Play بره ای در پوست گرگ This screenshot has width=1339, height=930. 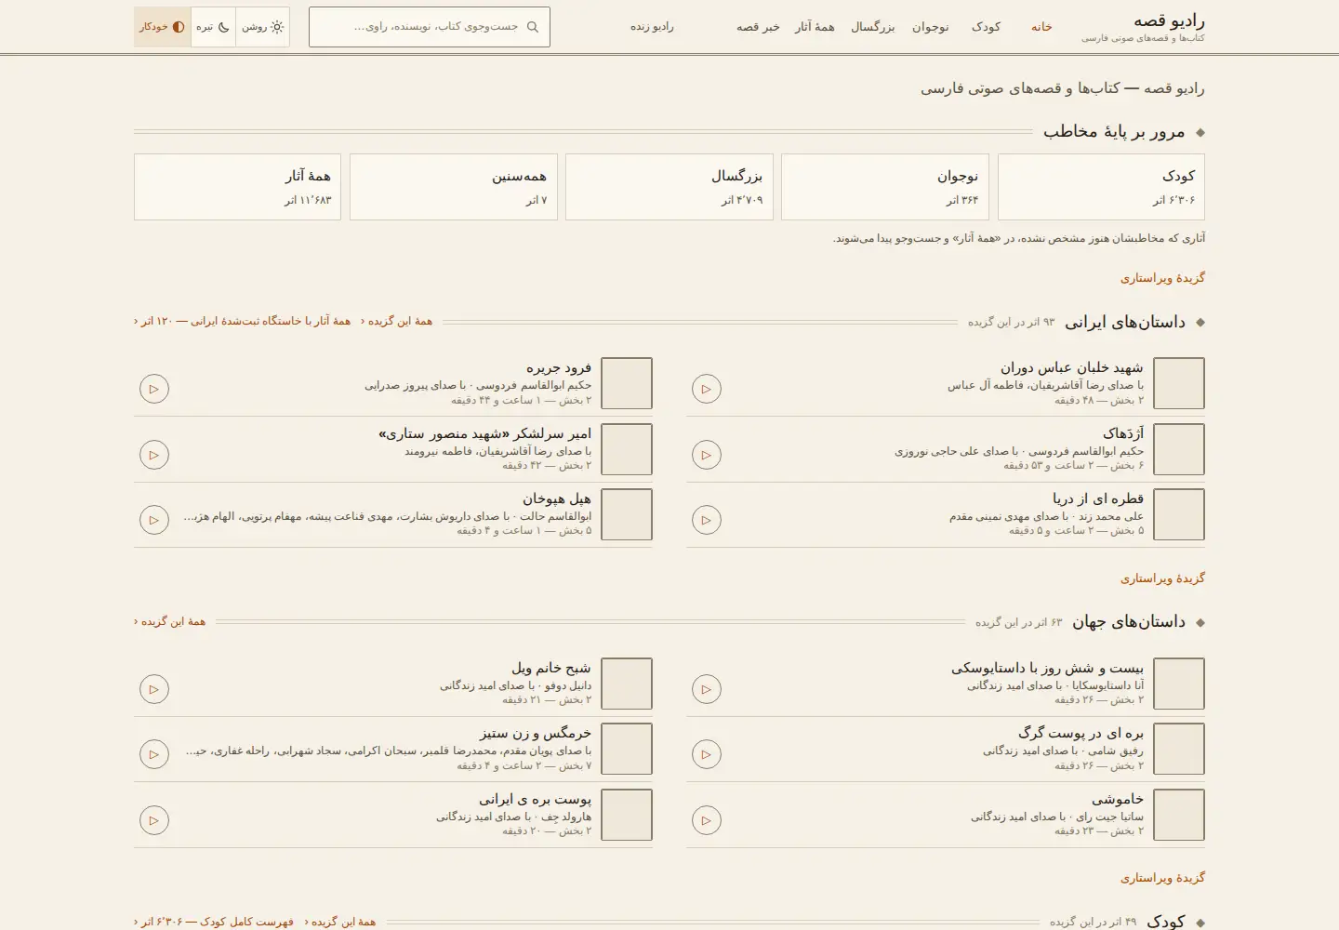[x=707, y=754]
